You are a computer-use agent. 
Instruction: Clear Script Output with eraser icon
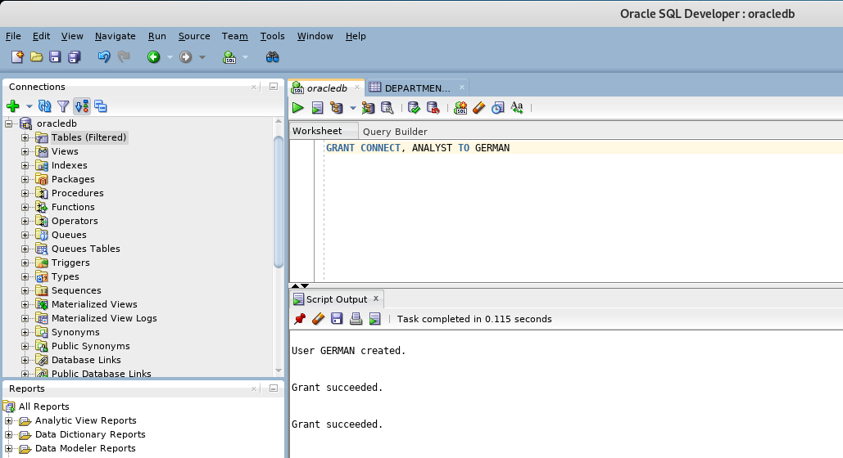tap(318, 319)
